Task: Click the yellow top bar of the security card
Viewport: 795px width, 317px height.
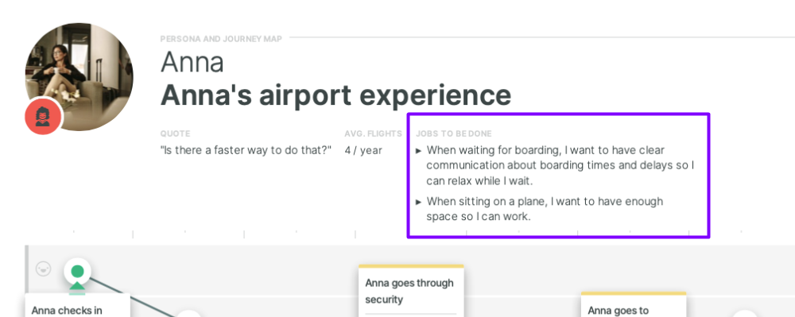Action: (411, 266)
